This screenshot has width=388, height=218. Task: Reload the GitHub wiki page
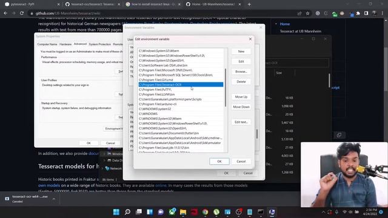[x=22, y=13]
